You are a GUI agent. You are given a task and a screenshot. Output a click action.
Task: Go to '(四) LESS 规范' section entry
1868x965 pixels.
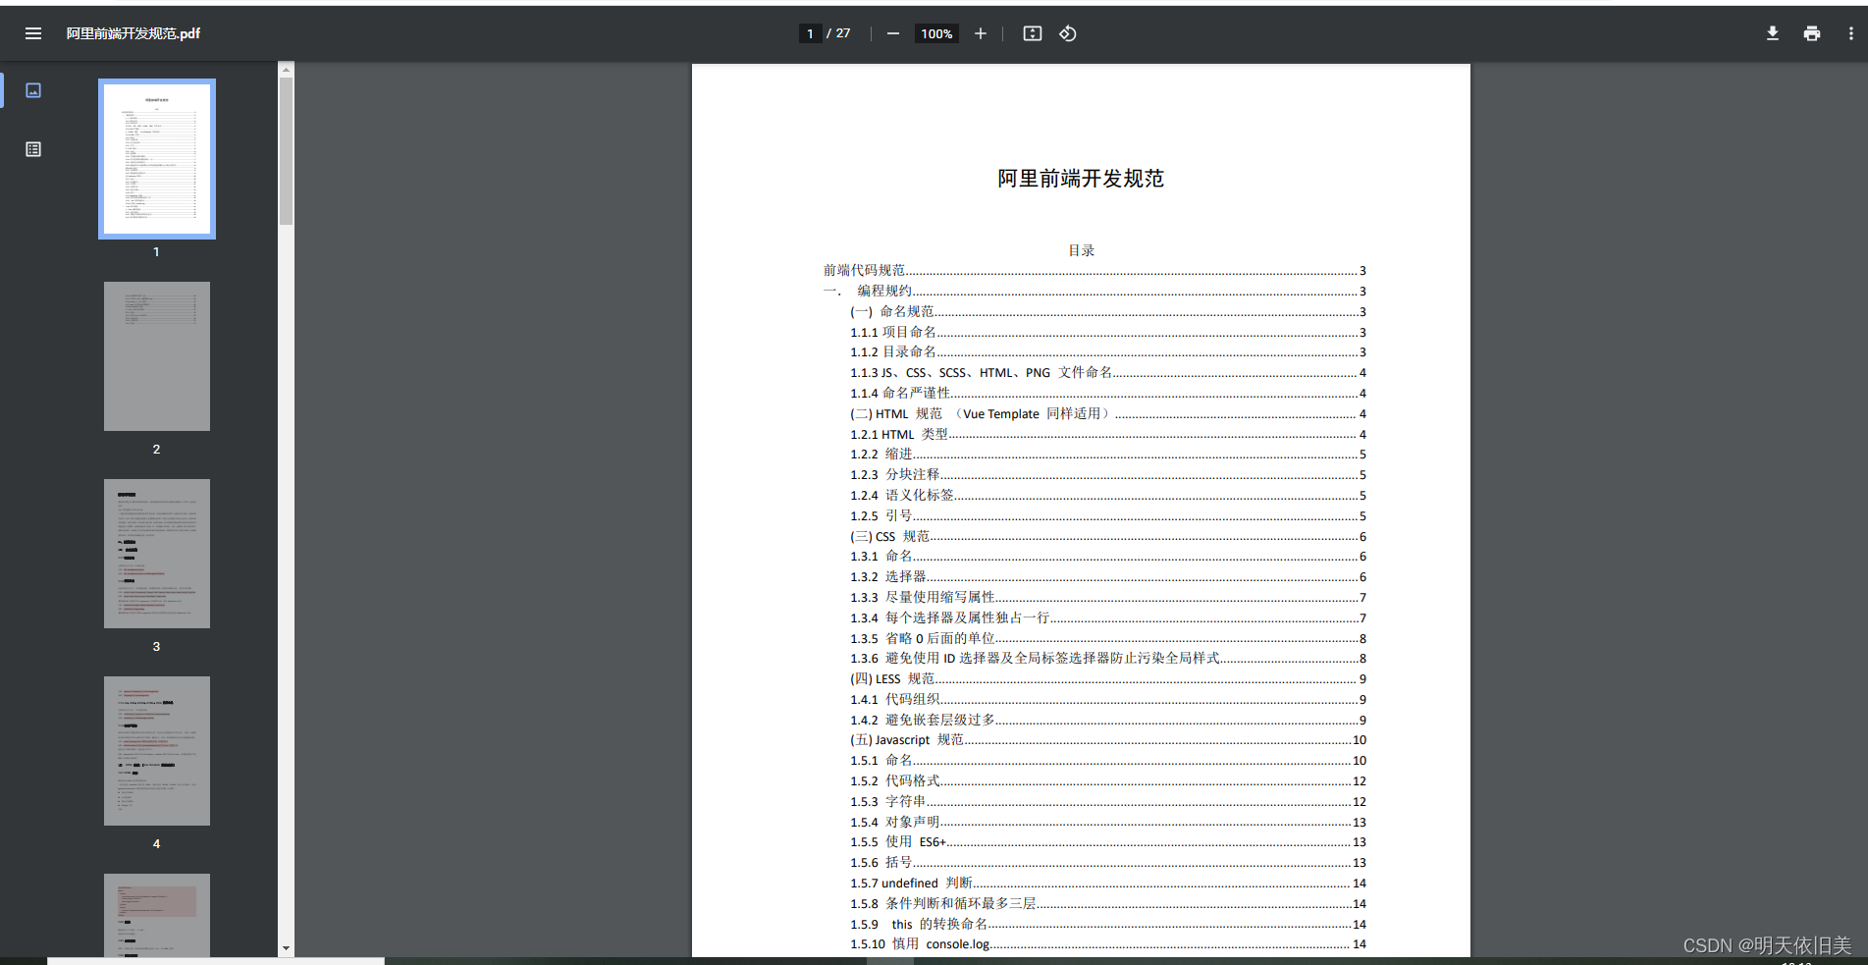pos(1108,678)
